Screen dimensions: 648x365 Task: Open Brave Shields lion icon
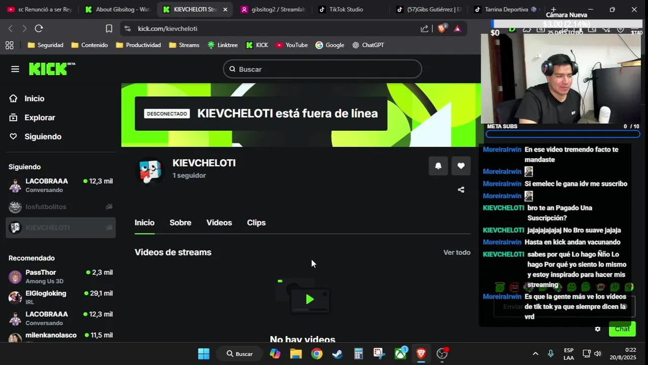[442, 28]
